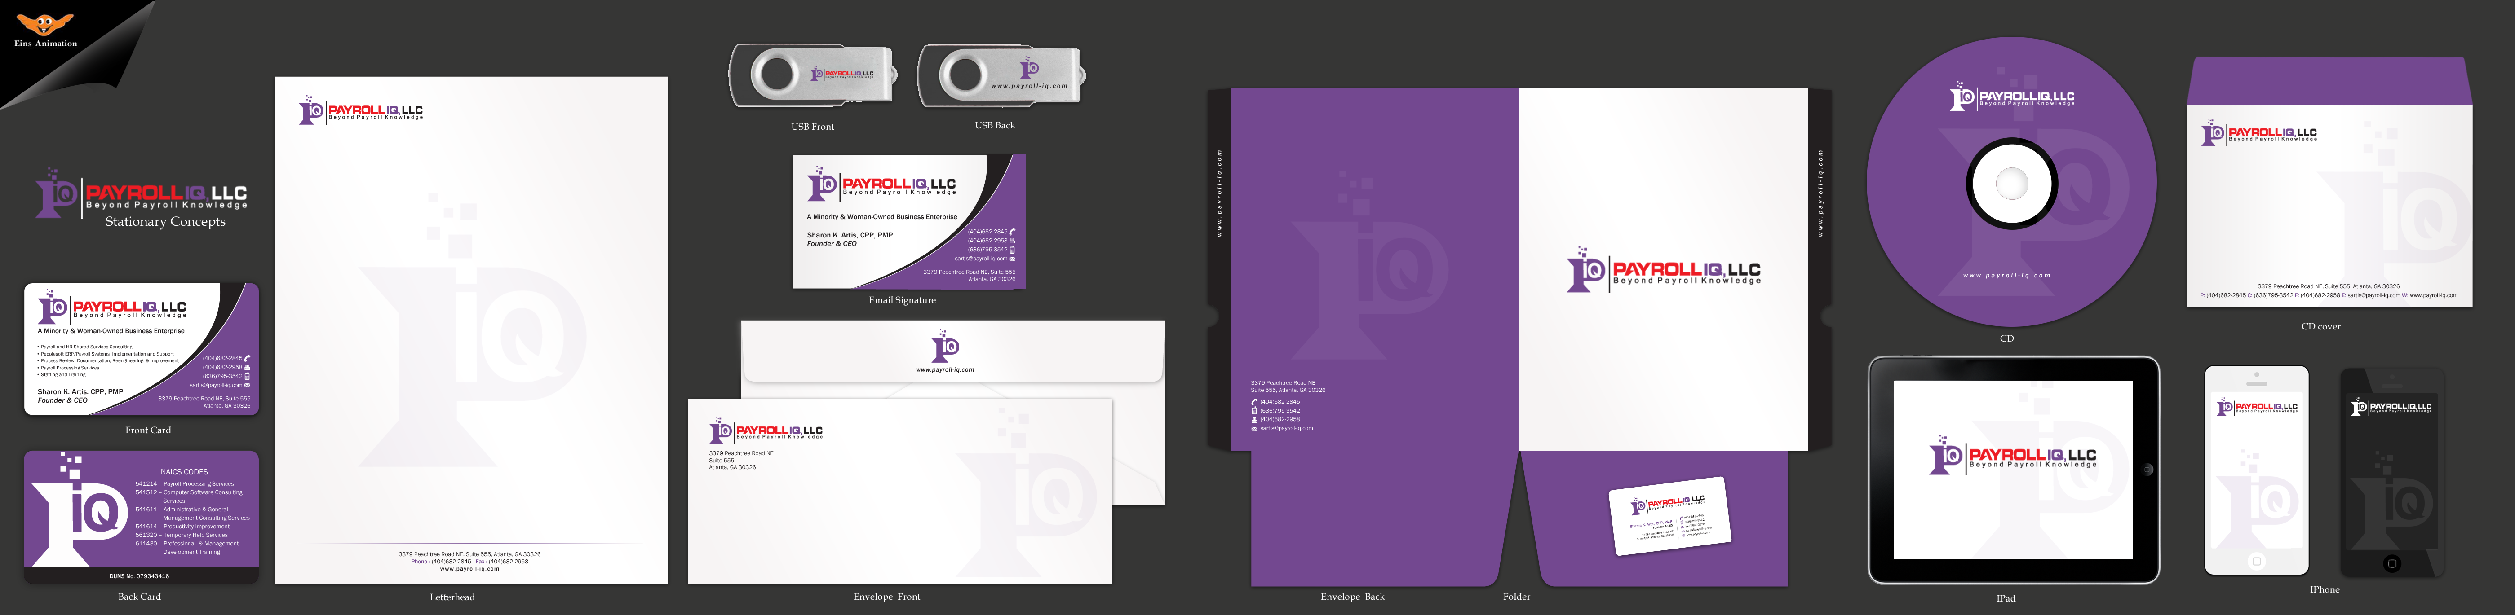Click the business card in folder pocket
Image resolution: width=2515 pixels, height=615 pixels.
coord(1669,515)
